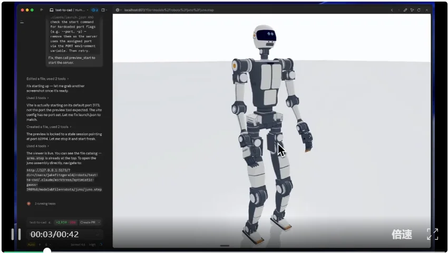
Task: Select the element picker cursor icon
Action: click(x=412, y=10)
